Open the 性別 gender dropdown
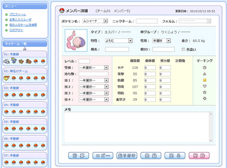Viewport: 227px width, 168px height. pos(161,41)
